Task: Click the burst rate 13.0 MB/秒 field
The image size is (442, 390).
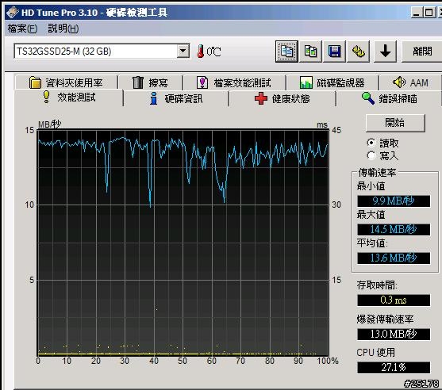Action: (394, 335)
